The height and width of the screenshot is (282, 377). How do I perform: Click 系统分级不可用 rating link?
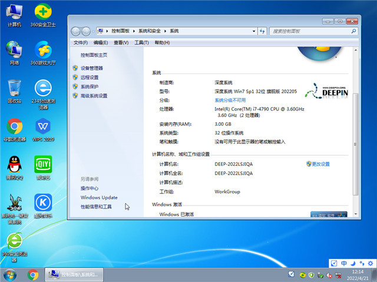[230, 100]
